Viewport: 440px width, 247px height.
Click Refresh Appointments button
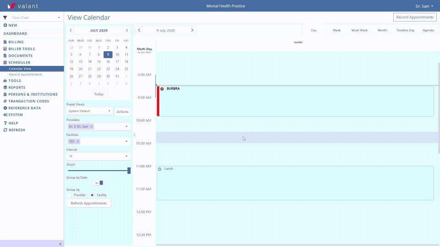pos(88,203)
